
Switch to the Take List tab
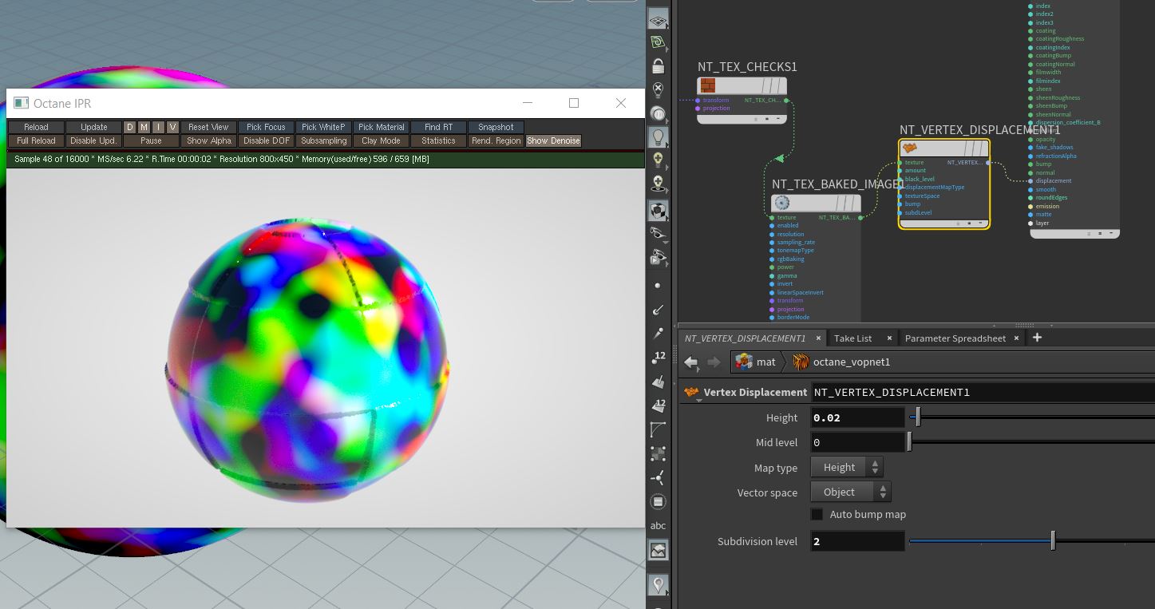[x=853, y=338]
